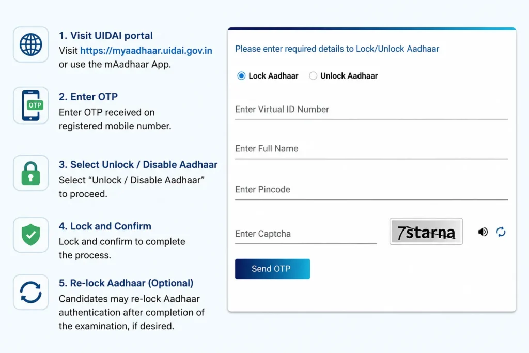529x353 pixels.
Task: Select the Unlock Aadhaar radio button
Action: click(x=313, y=76)
